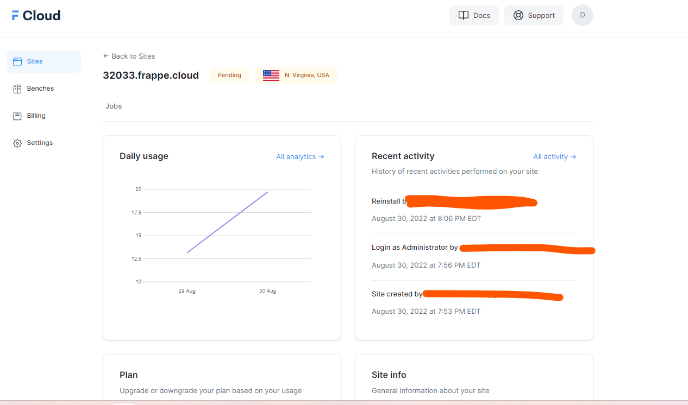Click the 29 Aug chart axis label

pyautogui.click(x=187, y=291)
